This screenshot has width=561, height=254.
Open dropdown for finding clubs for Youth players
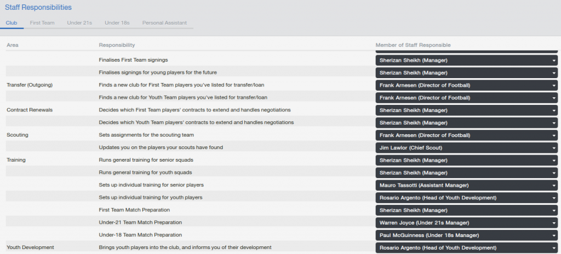tap(466, 98)
